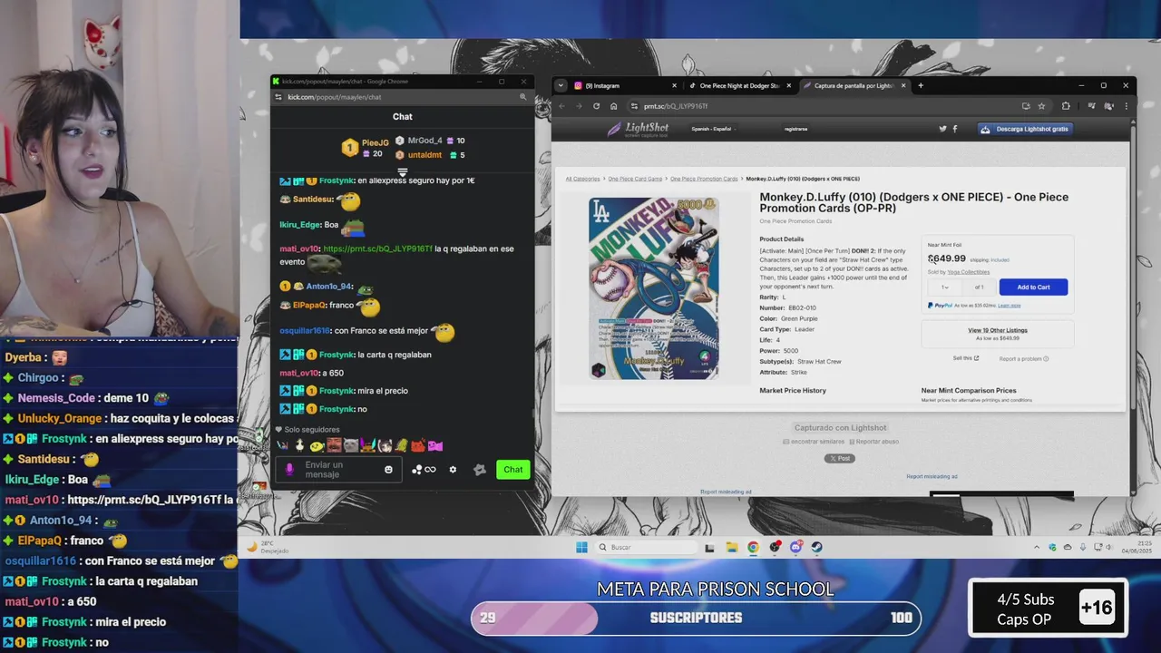Open the Windows Start menu
This screenshot has width=1161, height=653.
tap(581, 547)
